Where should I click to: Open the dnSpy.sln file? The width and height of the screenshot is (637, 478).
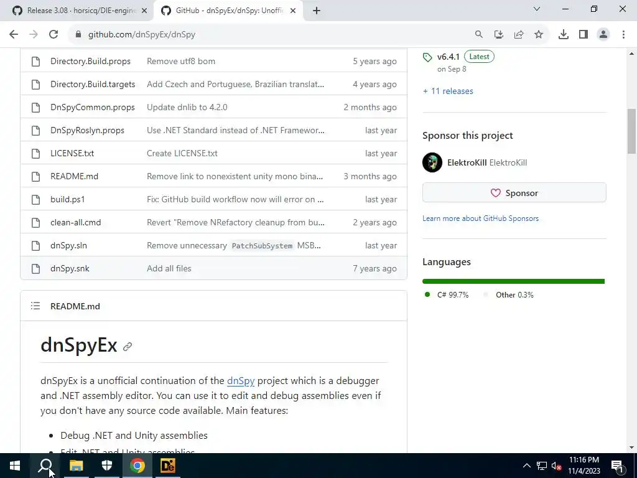point(68,245)
